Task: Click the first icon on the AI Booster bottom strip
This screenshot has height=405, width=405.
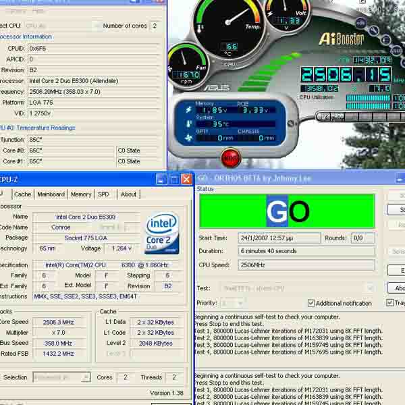Action: 326,117
